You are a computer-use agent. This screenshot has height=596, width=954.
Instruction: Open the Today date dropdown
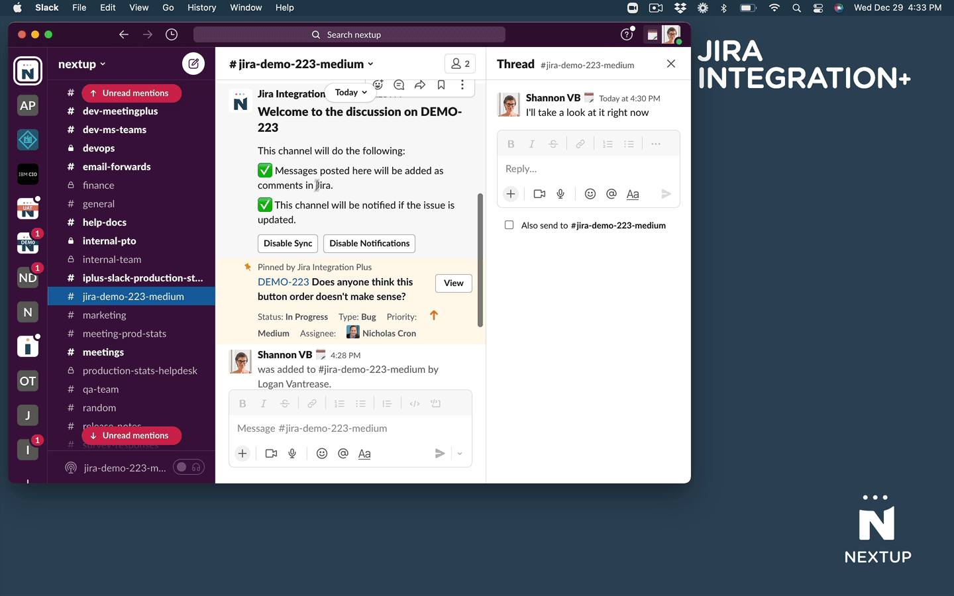point(351,93)
